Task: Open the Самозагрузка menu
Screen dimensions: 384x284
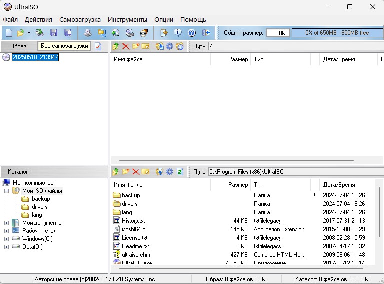Action: coord(80,20)
